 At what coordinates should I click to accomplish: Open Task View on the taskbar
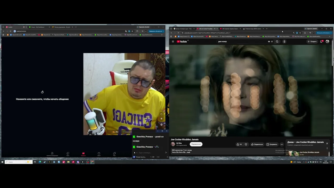(x=35, y=162)
